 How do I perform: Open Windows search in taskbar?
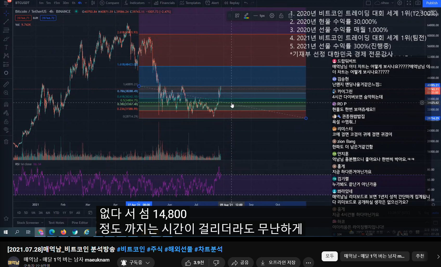[x=17, y=232]
